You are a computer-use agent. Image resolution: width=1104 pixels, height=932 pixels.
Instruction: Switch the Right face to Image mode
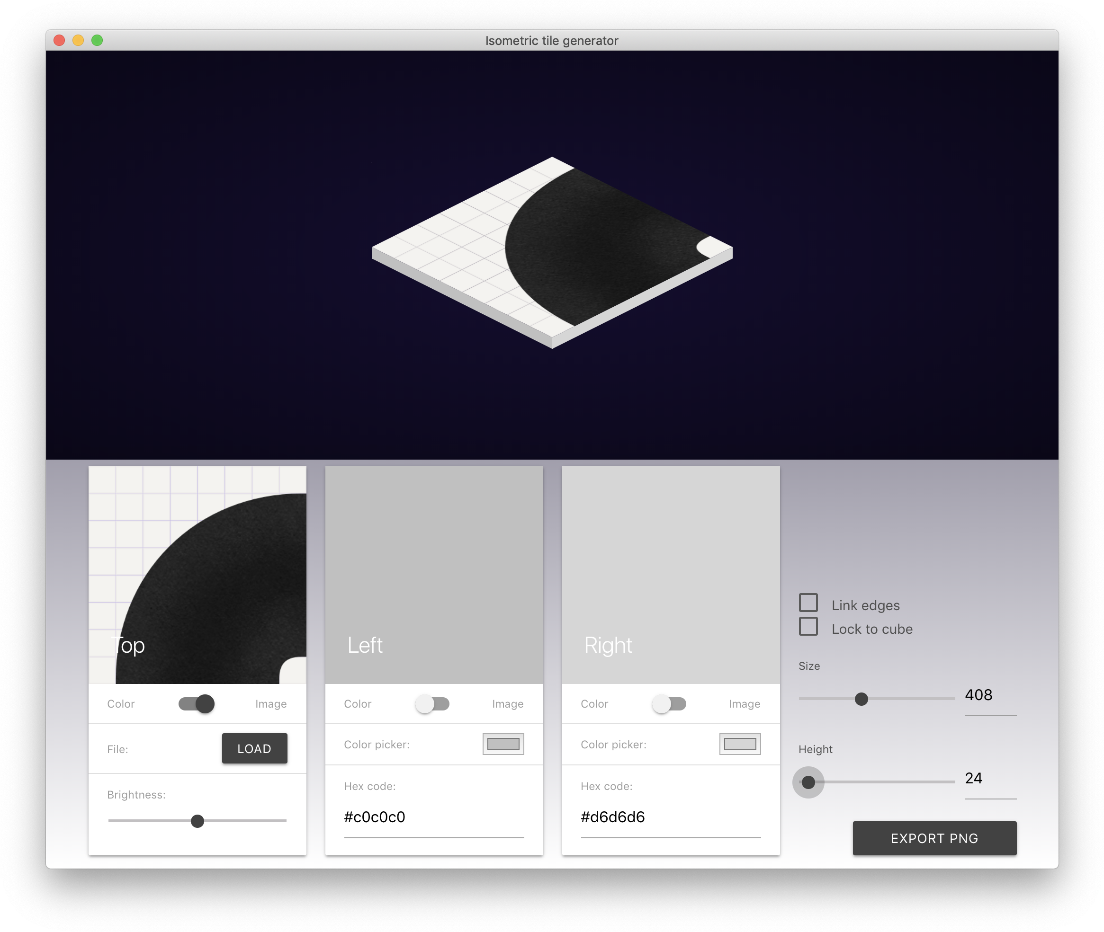pos(669,704)
